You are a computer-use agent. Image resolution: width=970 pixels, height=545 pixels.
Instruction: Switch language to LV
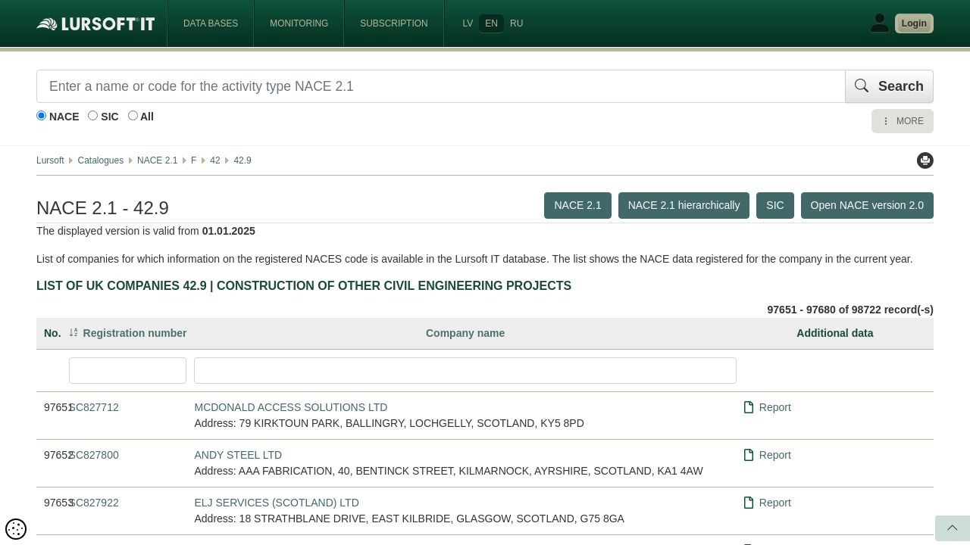point(468,23)
